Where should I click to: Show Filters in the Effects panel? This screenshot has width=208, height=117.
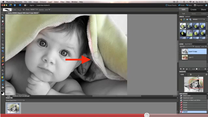tap(181, 19)
